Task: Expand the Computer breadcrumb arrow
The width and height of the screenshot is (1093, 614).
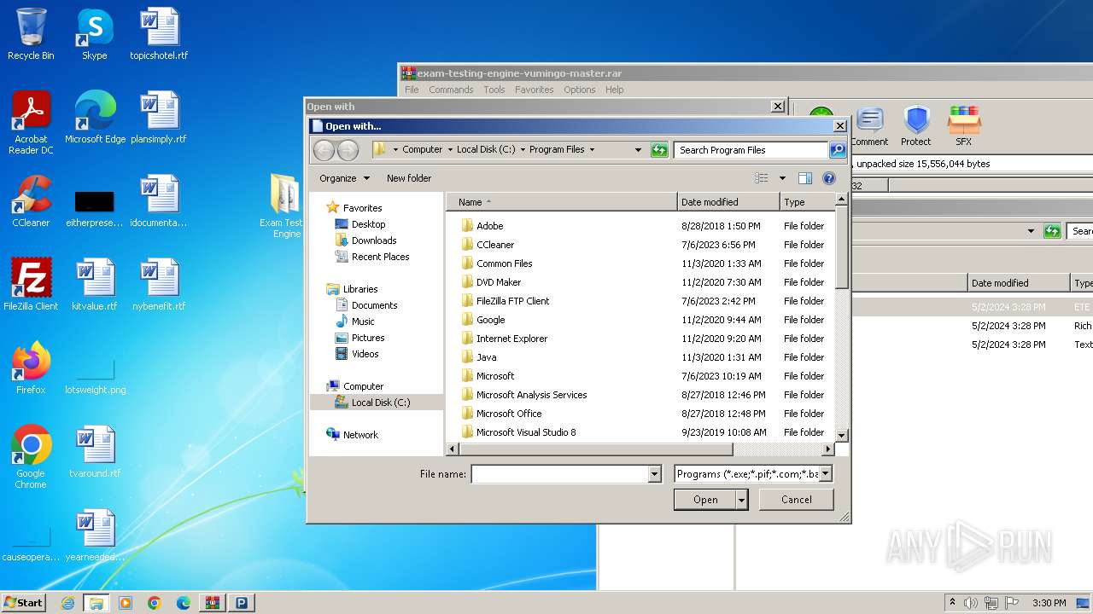Action: (450, 149)
